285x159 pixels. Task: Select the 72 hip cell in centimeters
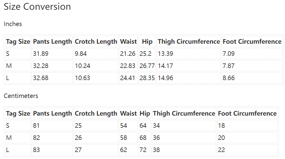click(143, 150)
